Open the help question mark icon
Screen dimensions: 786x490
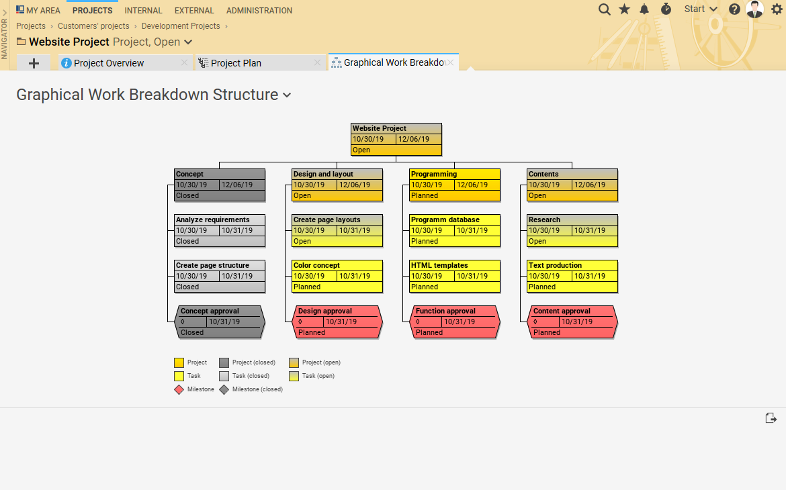click(734, 9)
